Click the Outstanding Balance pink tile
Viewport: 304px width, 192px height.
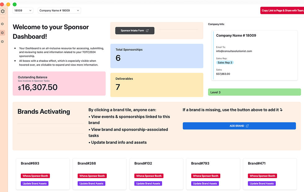coord(59,84)
